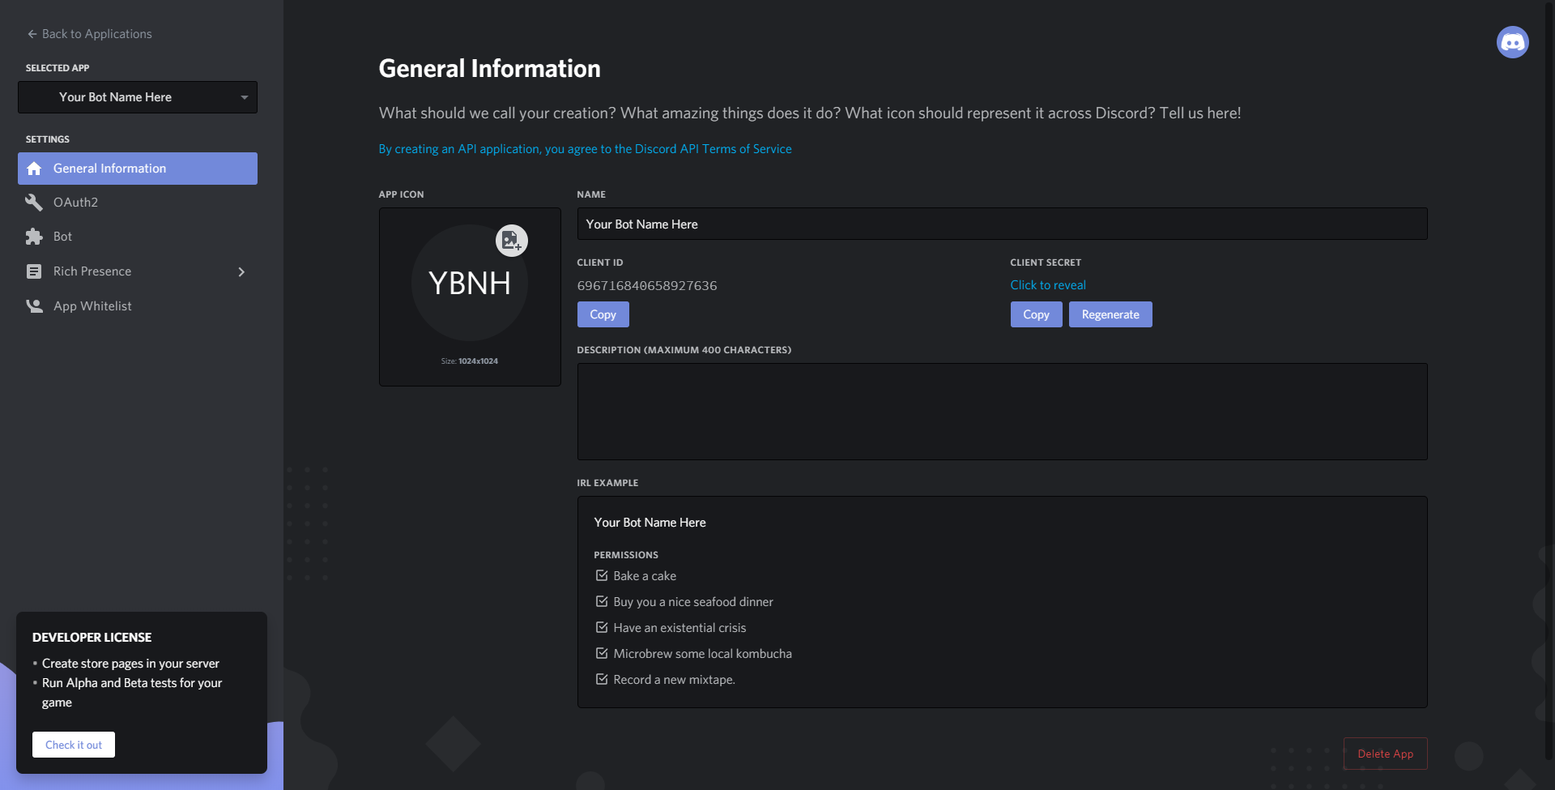Open the OAuth2 settings page
The image size is (1555, 790).
(x=75, y=203)
